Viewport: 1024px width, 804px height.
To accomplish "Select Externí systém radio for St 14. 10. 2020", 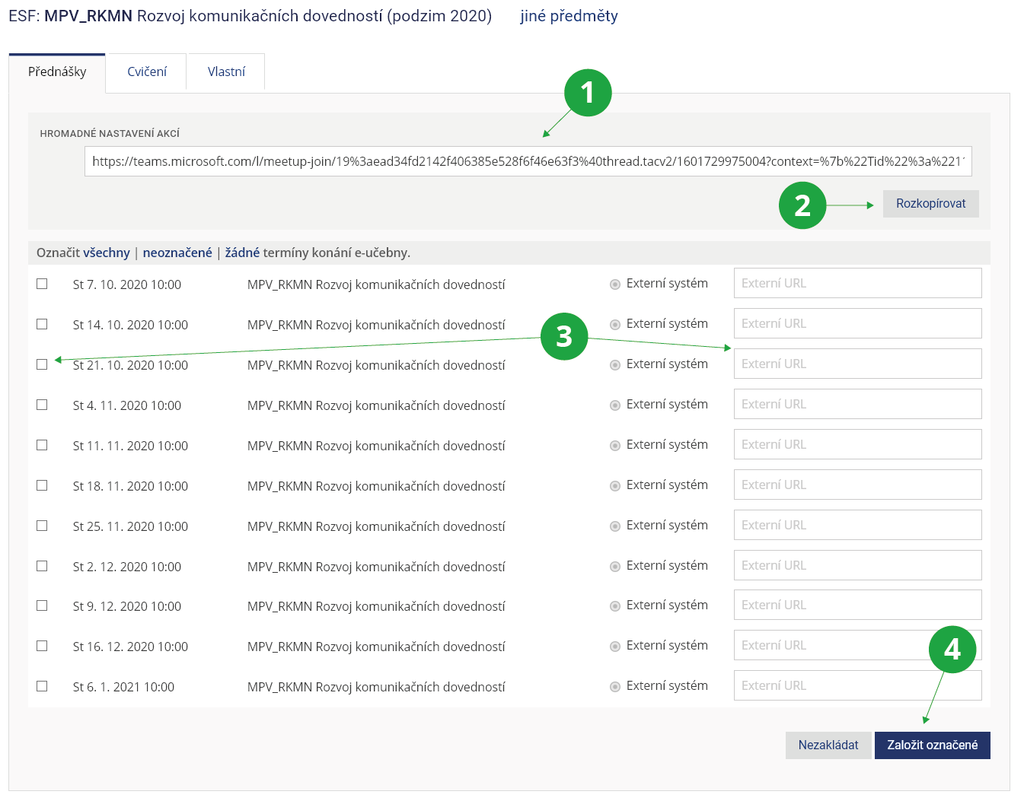I will click(x=615, y=325).
